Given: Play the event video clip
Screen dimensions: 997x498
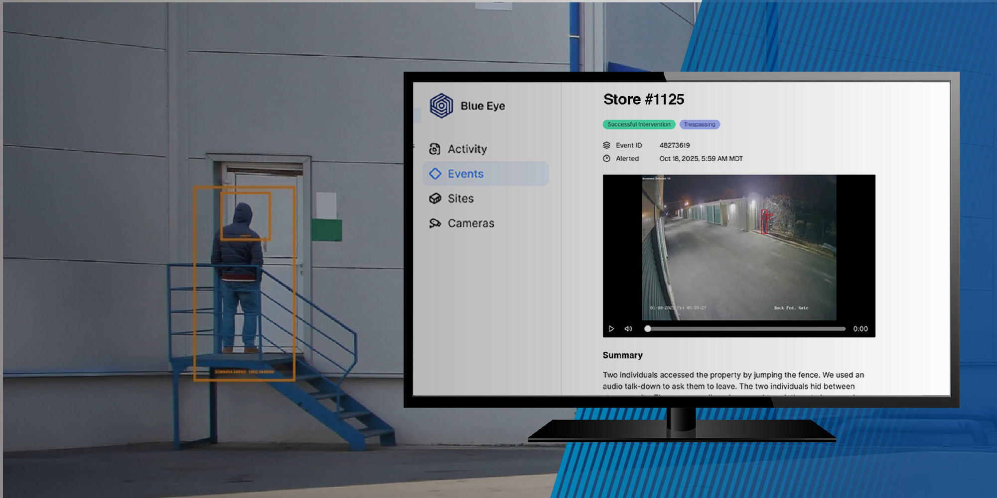Looking at the screenshot, I should point(611,329).
